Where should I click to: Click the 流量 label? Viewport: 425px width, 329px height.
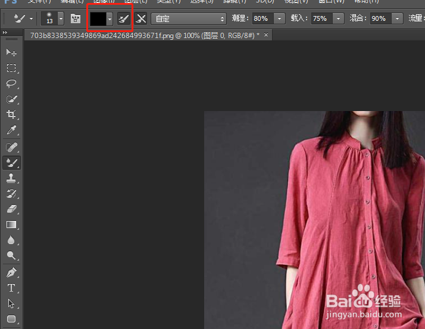[x=416, y=18]
